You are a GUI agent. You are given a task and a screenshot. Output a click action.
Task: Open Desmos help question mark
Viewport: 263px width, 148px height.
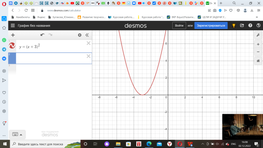(x=250, y=25)
